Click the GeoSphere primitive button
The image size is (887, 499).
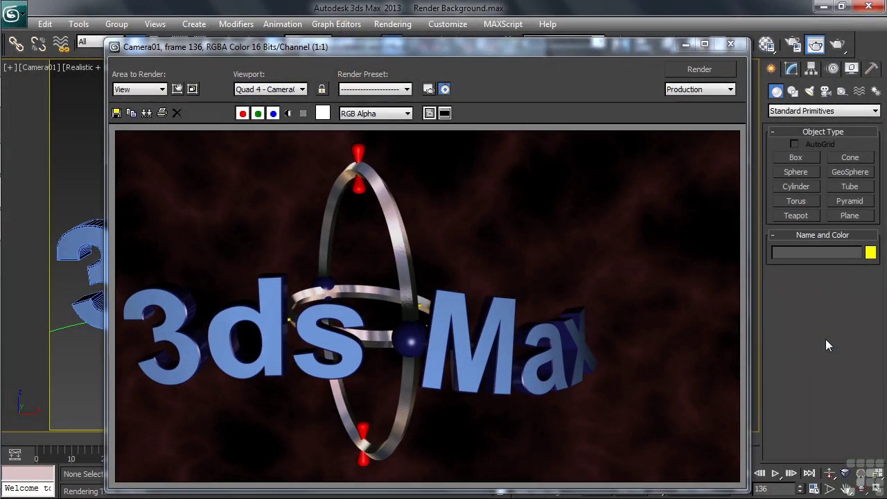(850, 172)
